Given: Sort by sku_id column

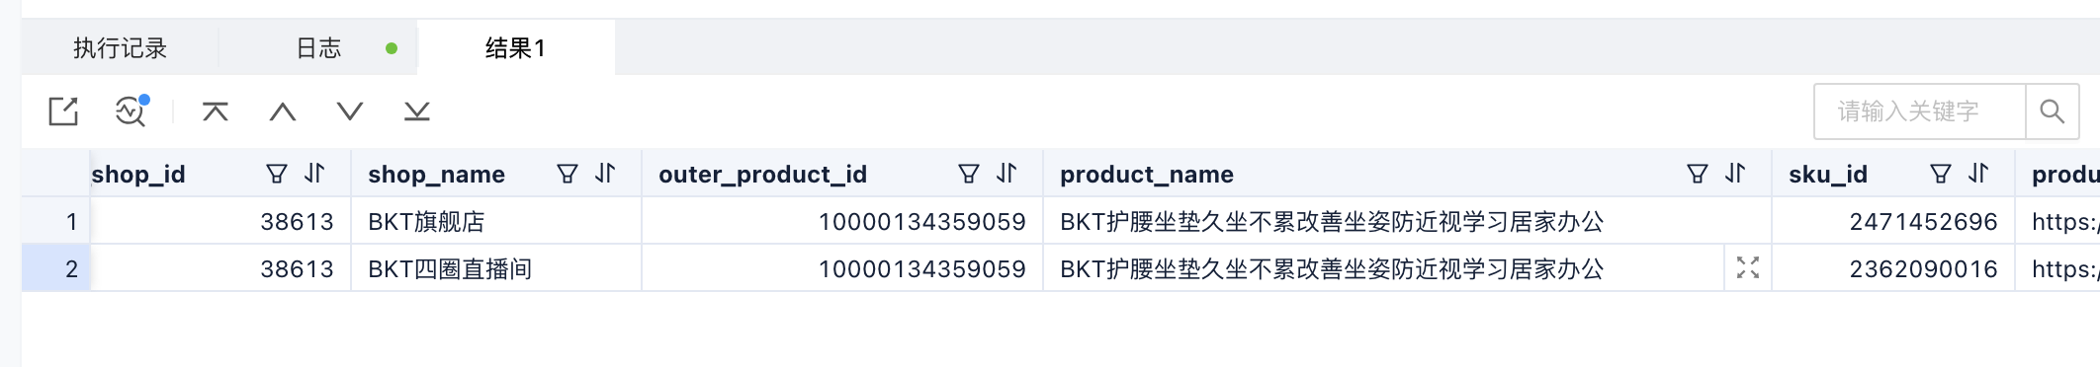Looking at the screenshot, I should coord(1978,175).
